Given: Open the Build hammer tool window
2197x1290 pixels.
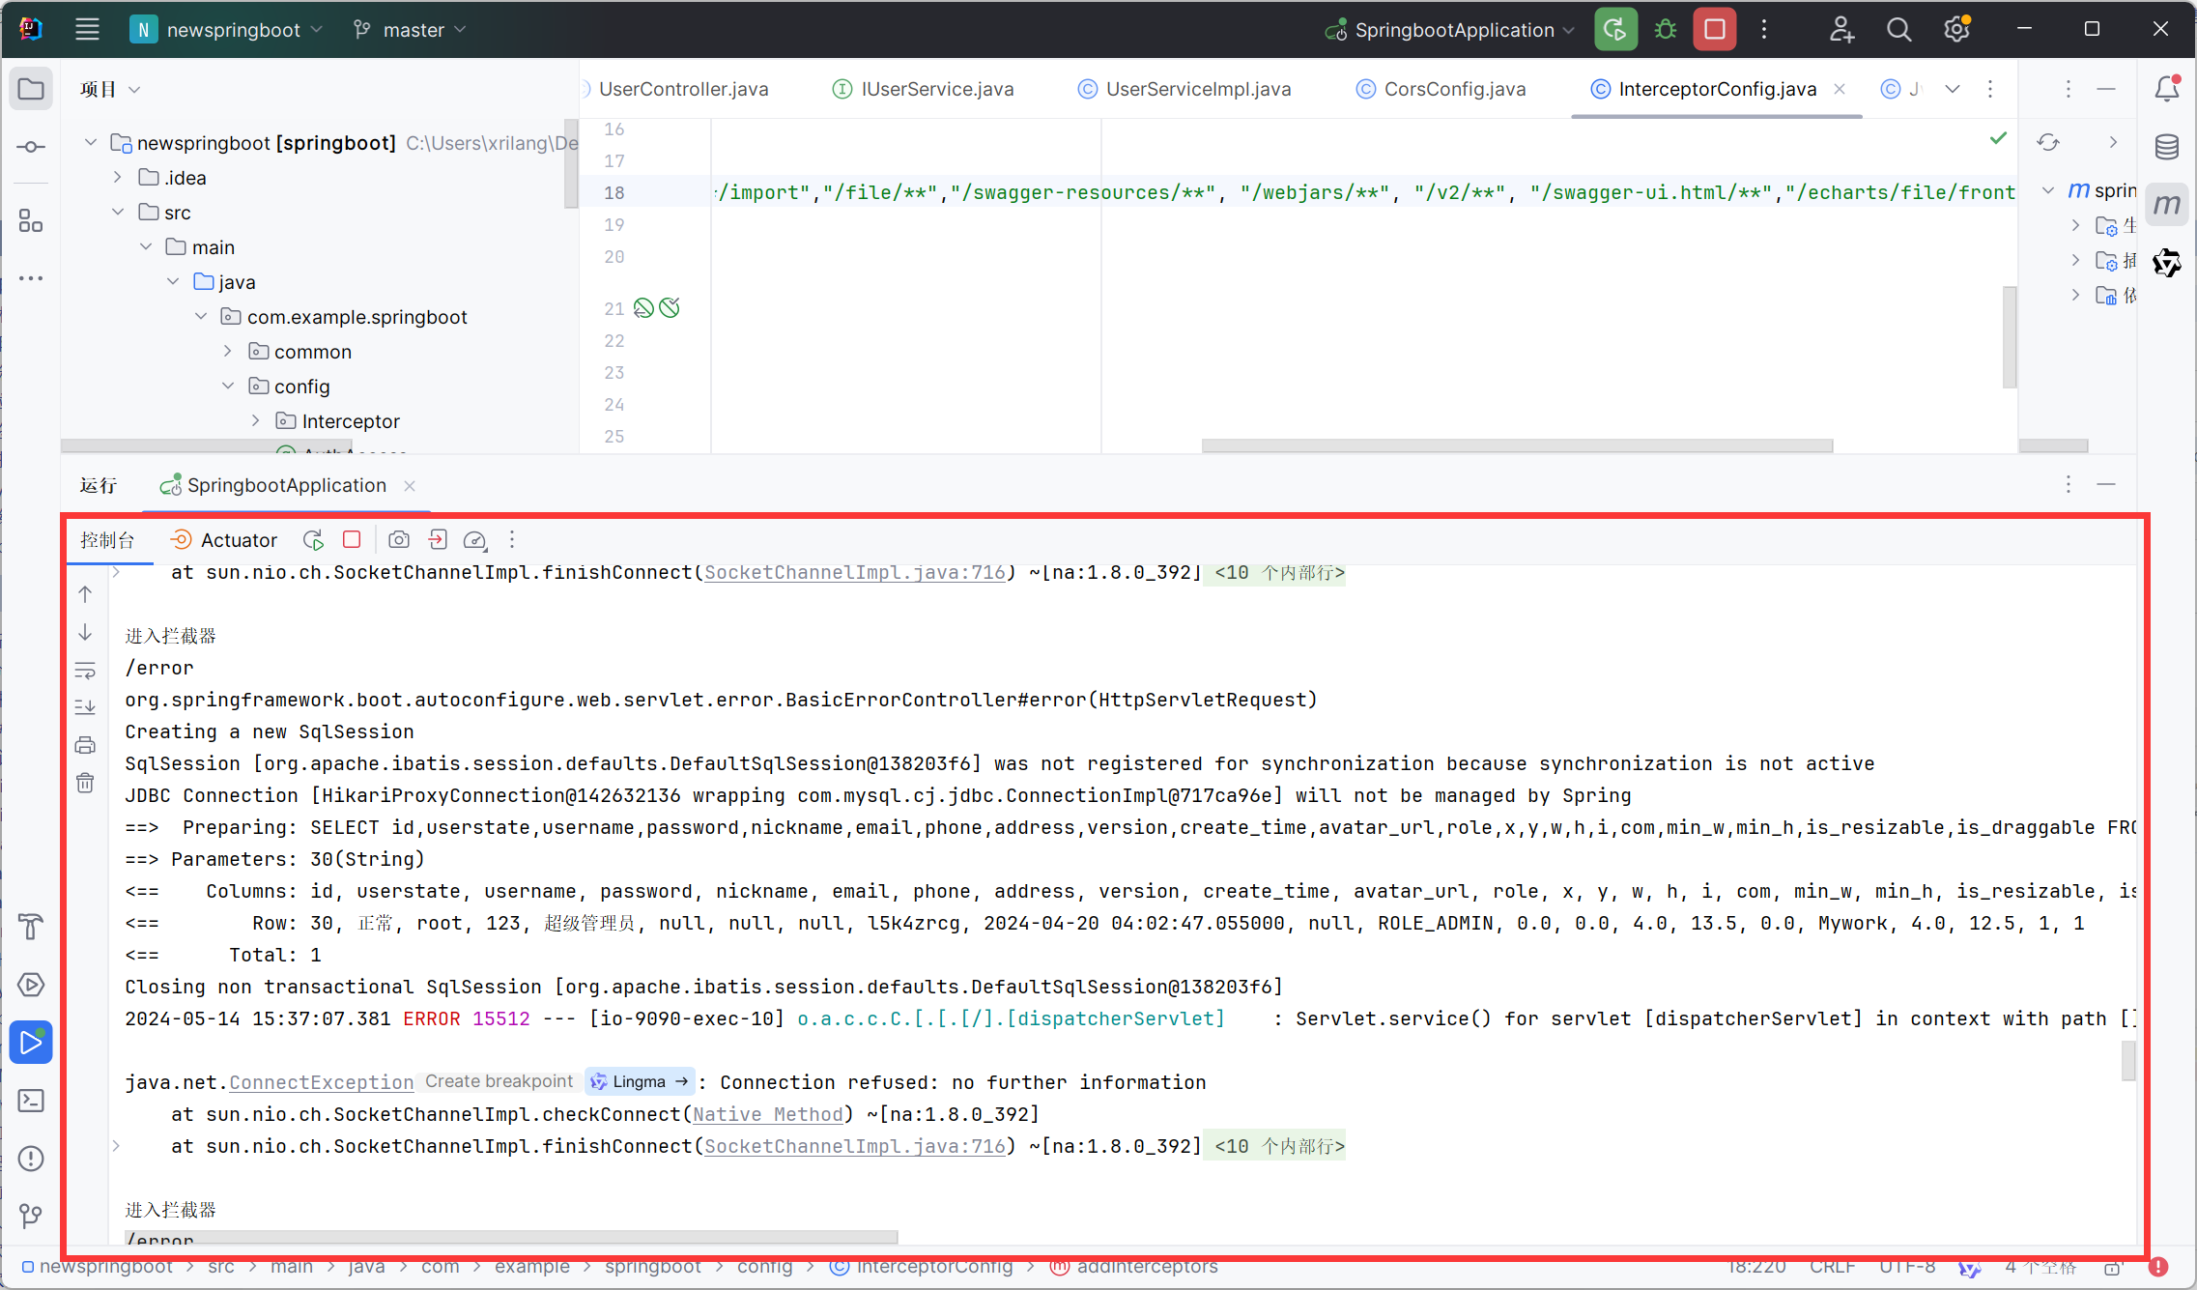Looking at the screenshot, I should (x=31, y=927).
